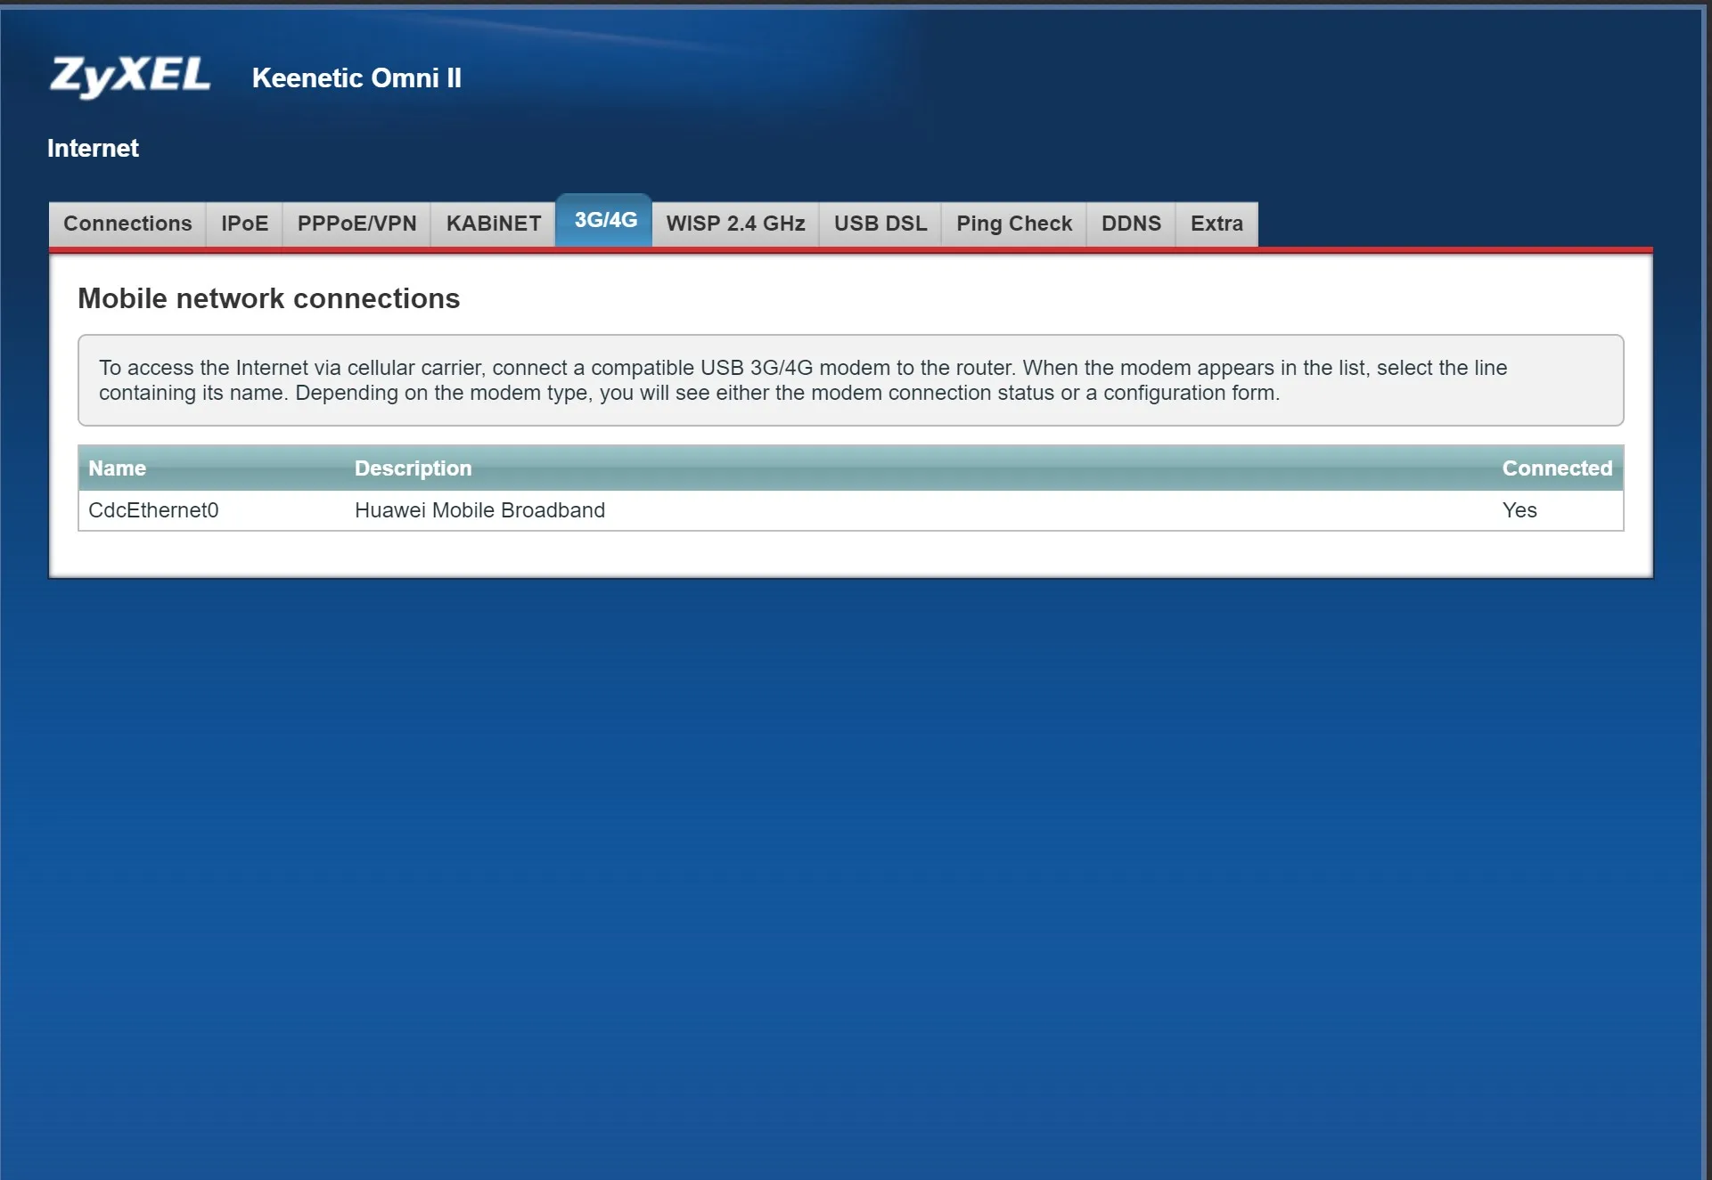The width and height of the screenshot is (1712, 1180).
Task: Click Huawei Mobile Broadband description cell
Action: pyautogui.click(x=479, y=510)
